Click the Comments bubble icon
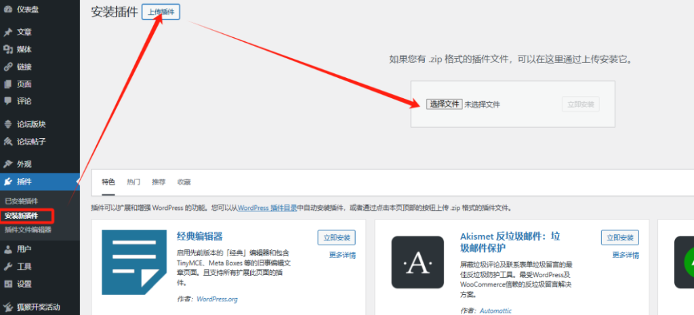The image size is (694, 315). coord(8,102)
